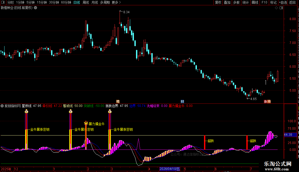This screenshot has height=172, width=299.
Task: Click the first money bag signal icon
Action: coord(26,111)
